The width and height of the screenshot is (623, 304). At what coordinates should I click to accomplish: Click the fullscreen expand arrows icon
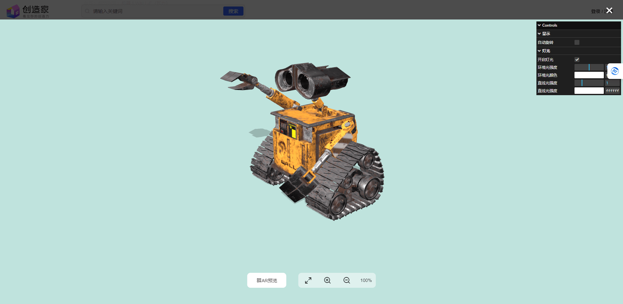point(308,280)
